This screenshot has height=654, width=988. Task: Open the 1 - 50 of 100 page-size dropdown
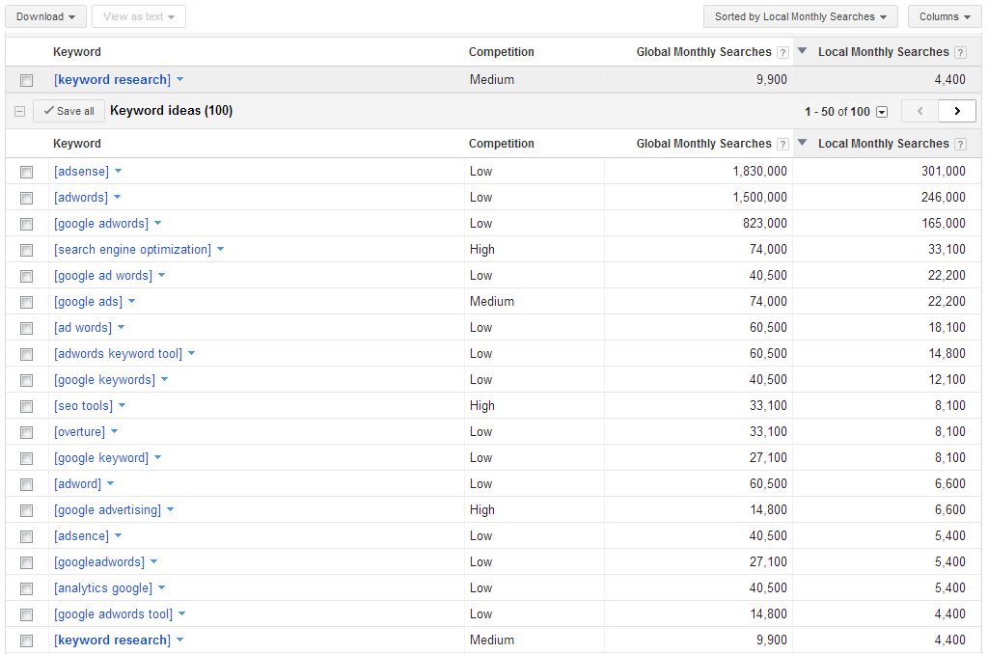click(882, 112)
